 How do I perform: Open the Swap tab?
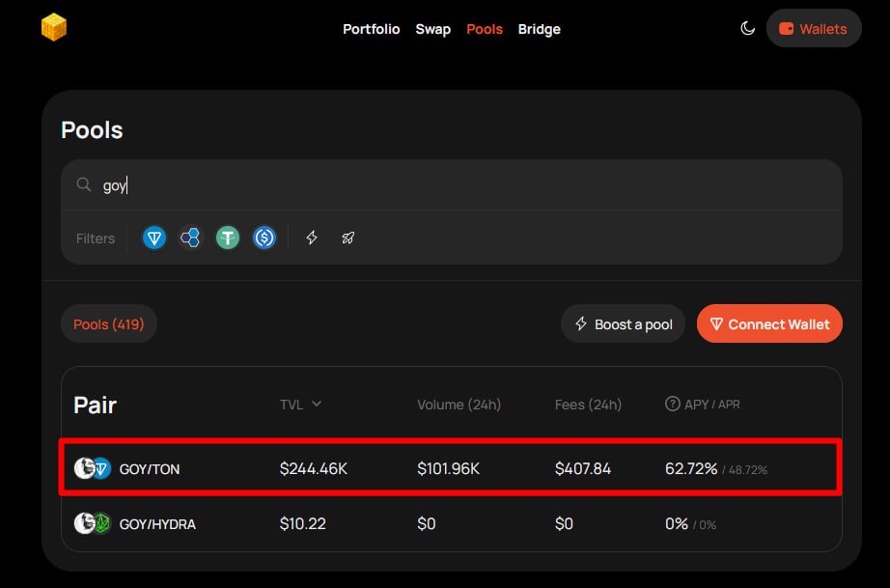click(433, 29)
